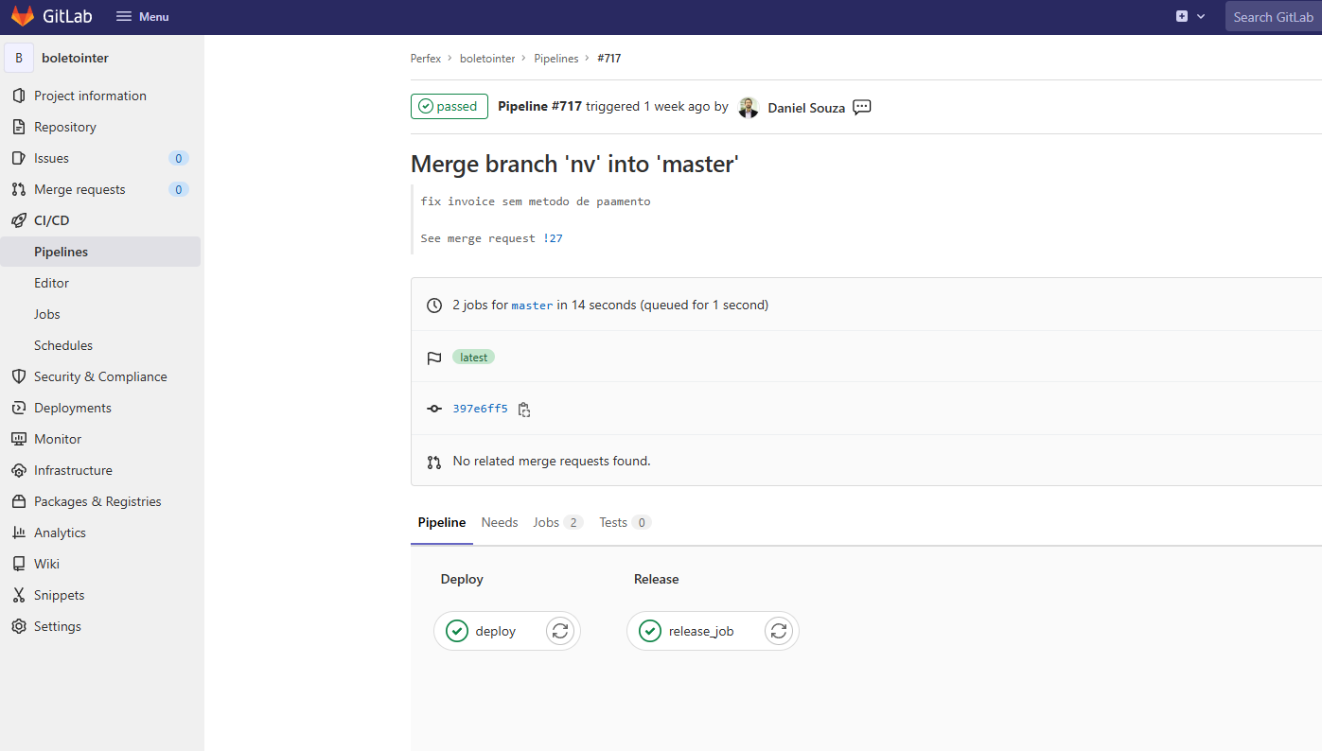Open Daniel Souza's avatar
The image size is (1322, 751).
pyautogui.click(x=749, y=107)
